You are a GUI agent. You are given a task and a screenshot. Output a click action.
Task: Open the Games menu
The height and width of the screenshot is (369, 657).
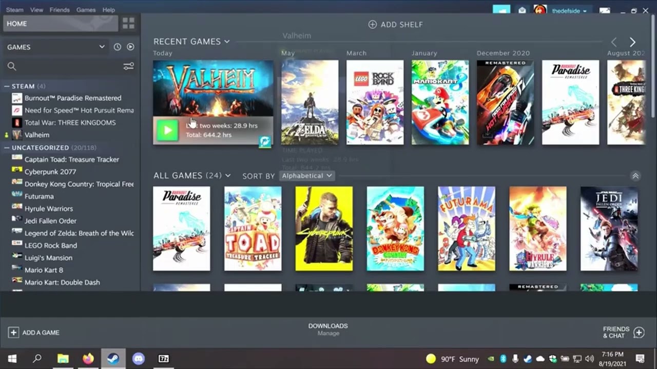86,10
